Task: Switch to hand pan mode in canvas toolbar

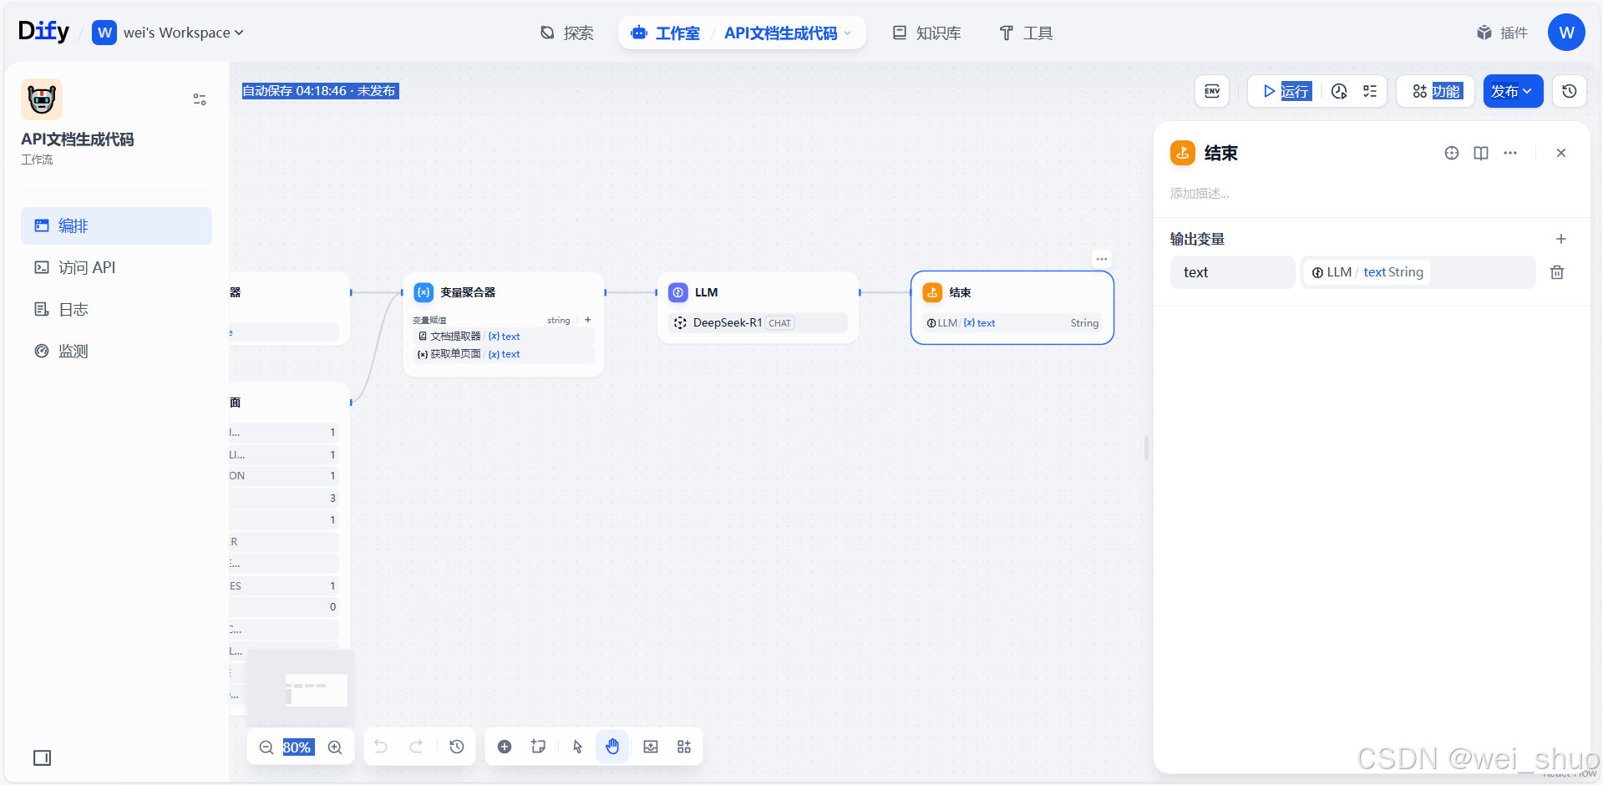Action: click(x=612, y=747)
